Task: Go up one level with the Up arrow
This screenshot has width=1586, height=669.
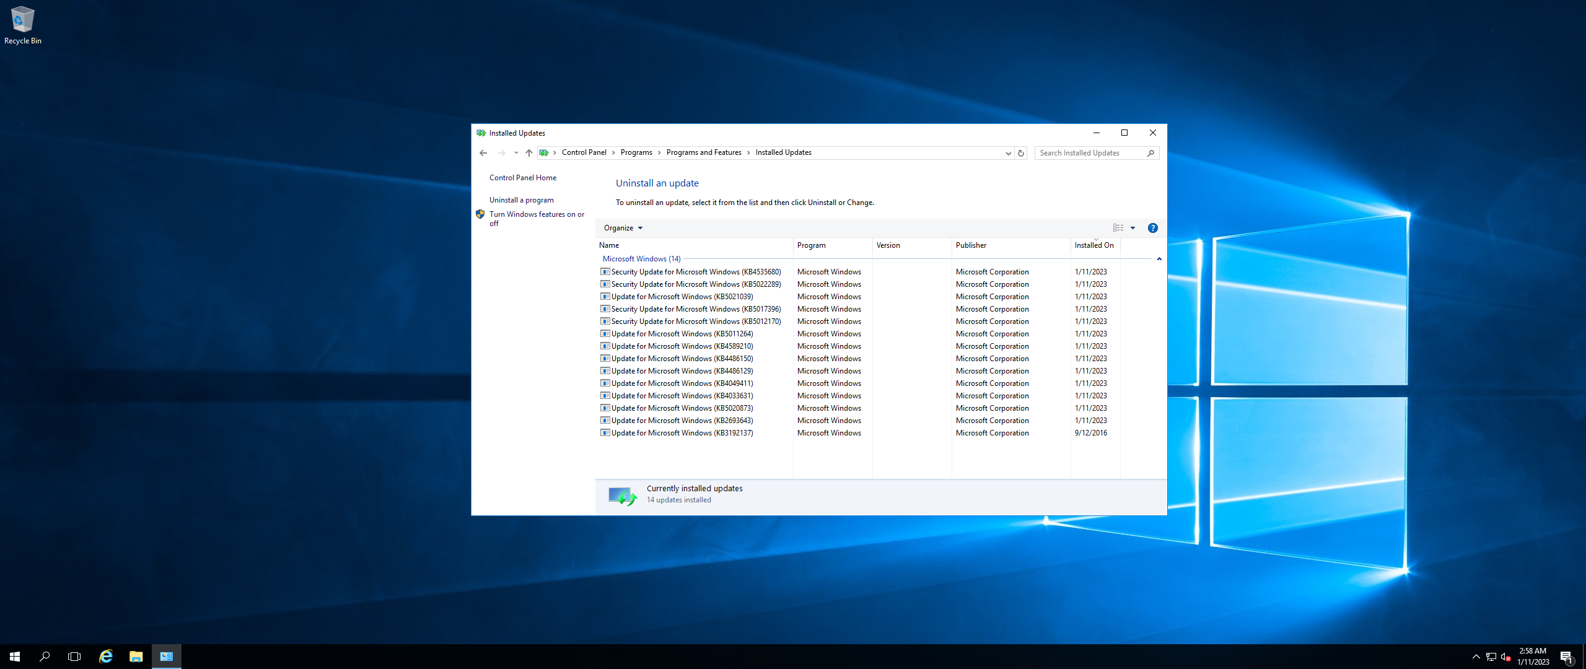Action: tap(528, 153)
